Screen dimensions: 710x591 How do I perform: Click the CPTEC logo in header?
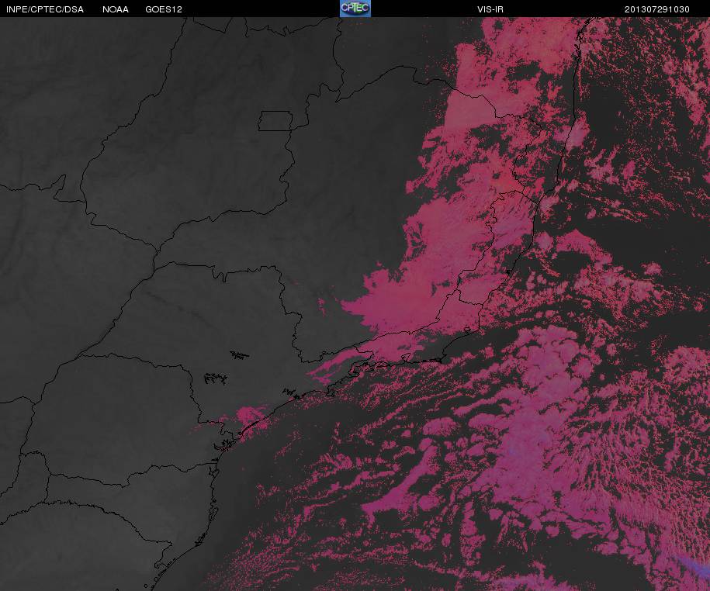click(x=355, y=9)
